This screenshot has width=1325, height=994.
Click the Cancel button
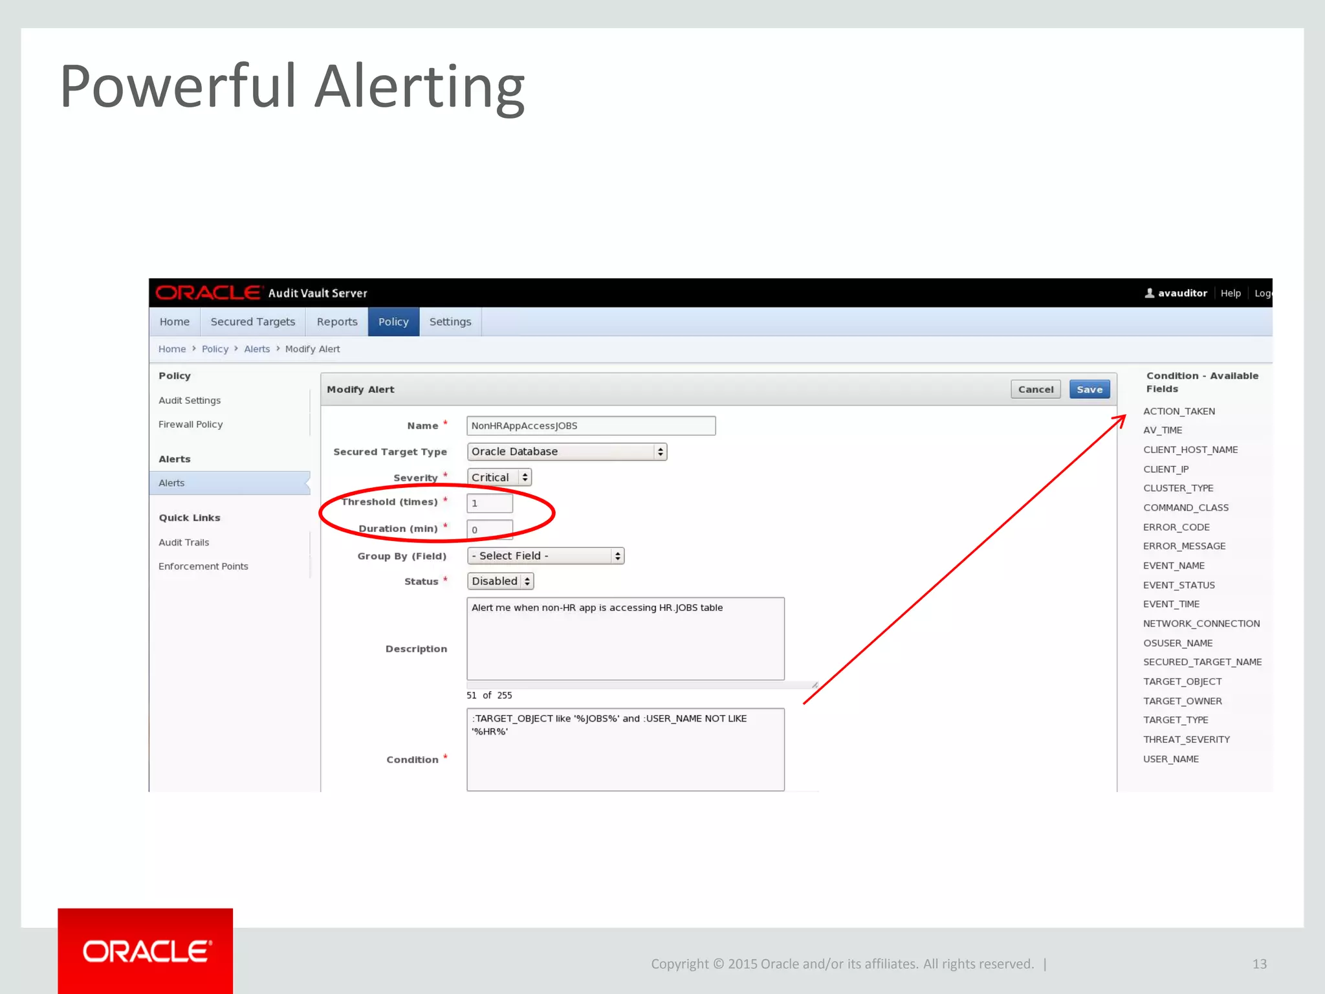[1036, 390]
